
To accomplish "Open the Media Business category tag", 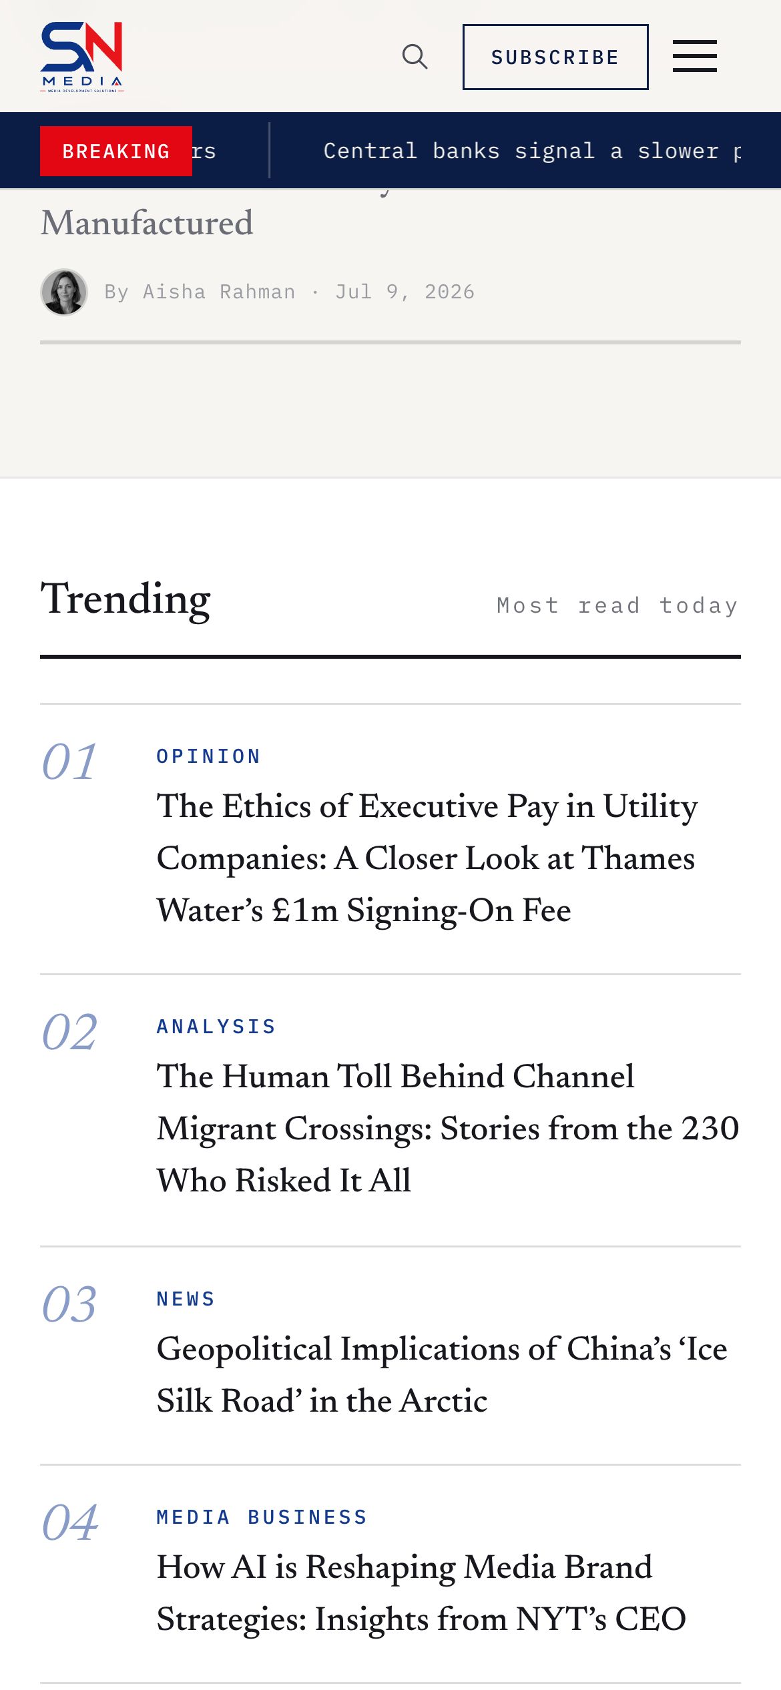I will coord(262,1517).
